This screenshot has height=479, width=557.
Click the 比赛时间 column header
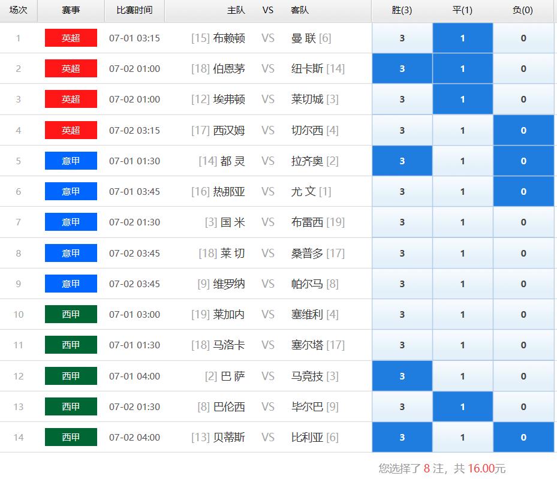[134, 10]
